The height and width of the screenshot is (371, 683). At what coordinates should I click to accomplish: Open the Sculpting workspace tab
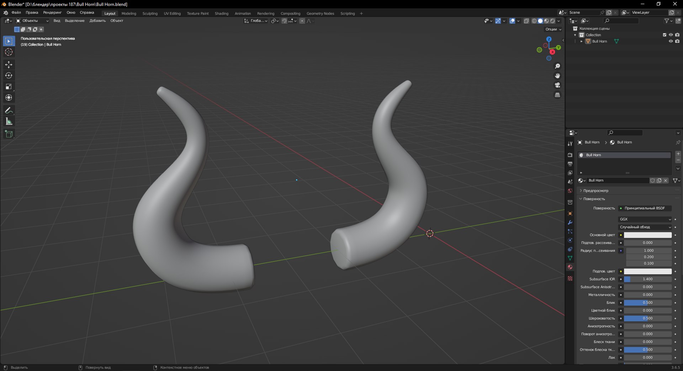click(x=150, y=14)
